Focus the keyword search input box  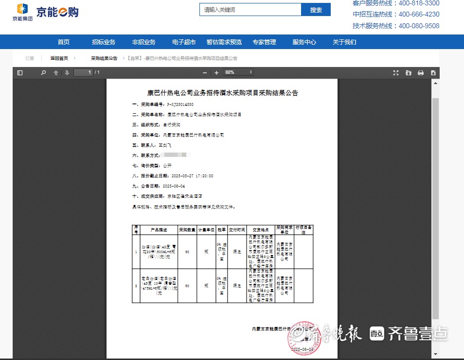(x=250, y=10)
